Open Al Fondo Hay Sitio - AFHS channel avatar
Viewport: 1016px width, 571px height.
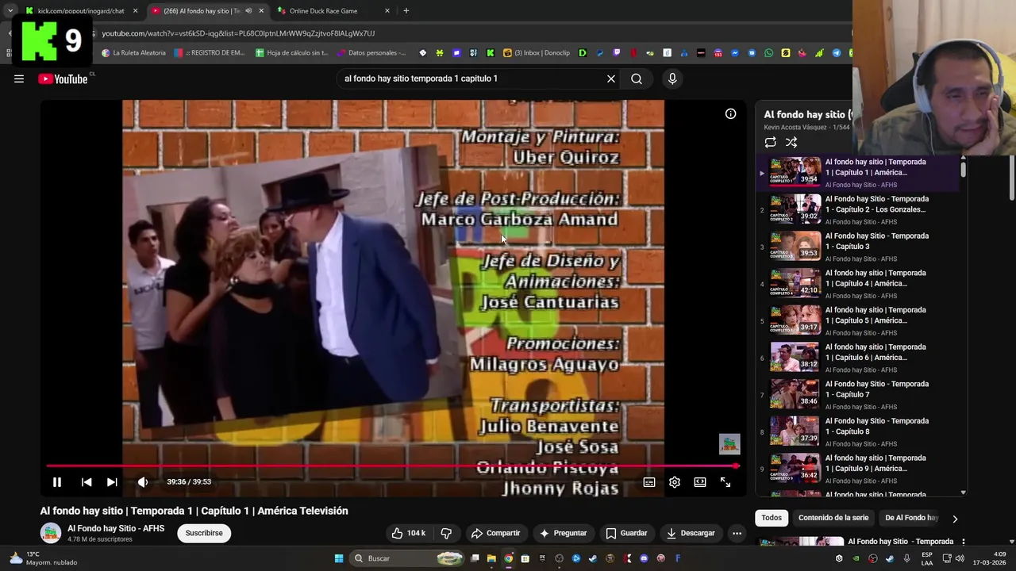coord(51,533)
